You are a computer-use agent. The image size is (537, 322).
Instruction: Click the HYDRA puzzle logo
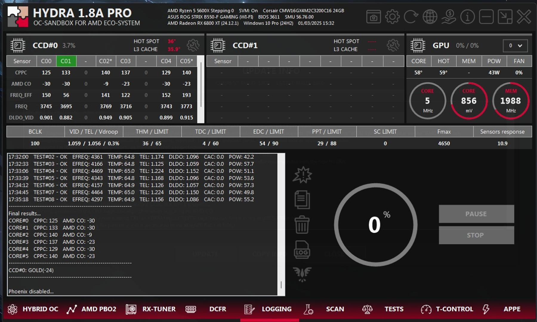point(18,17)
